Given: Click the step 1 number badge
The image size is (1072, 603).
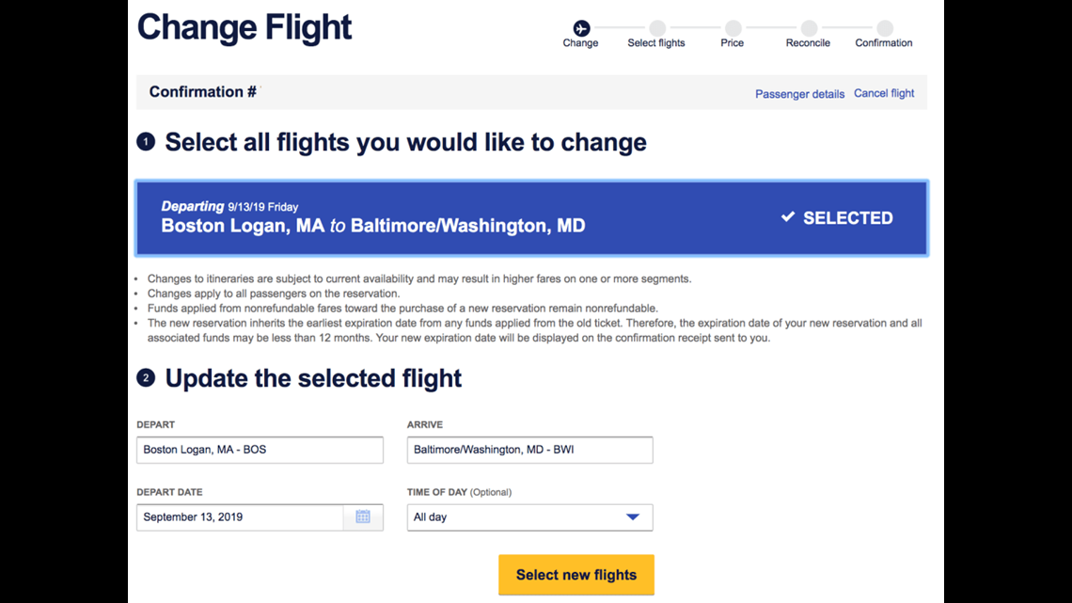Looking at the screenshot, I should pyautogui.click(x=146, y=141).
